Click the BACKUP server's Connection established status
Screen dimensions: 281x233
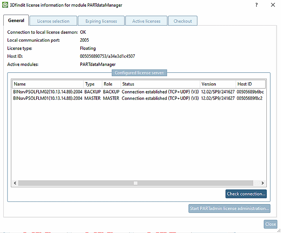[160, 92]
